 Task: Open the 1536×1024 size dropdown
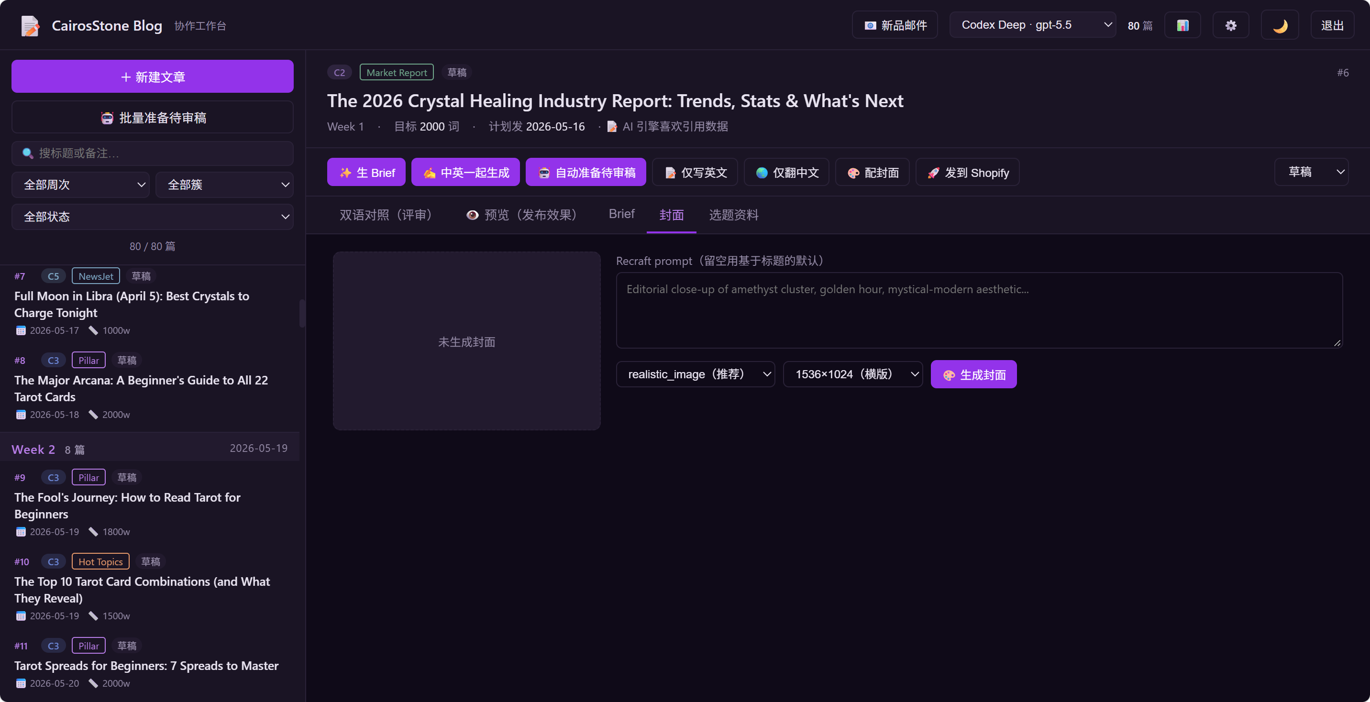coord(852,374)
